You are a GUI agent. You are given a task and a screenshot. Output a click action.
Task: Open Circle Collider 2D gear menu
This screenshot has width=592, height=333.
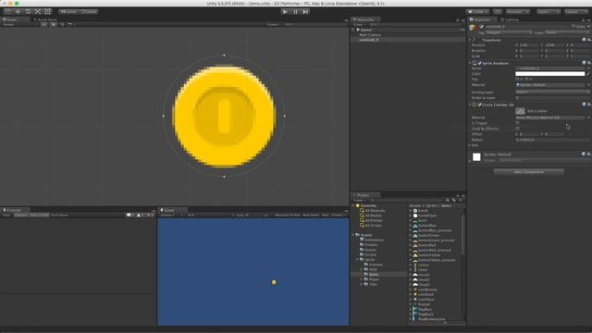(x=589, y=105)
